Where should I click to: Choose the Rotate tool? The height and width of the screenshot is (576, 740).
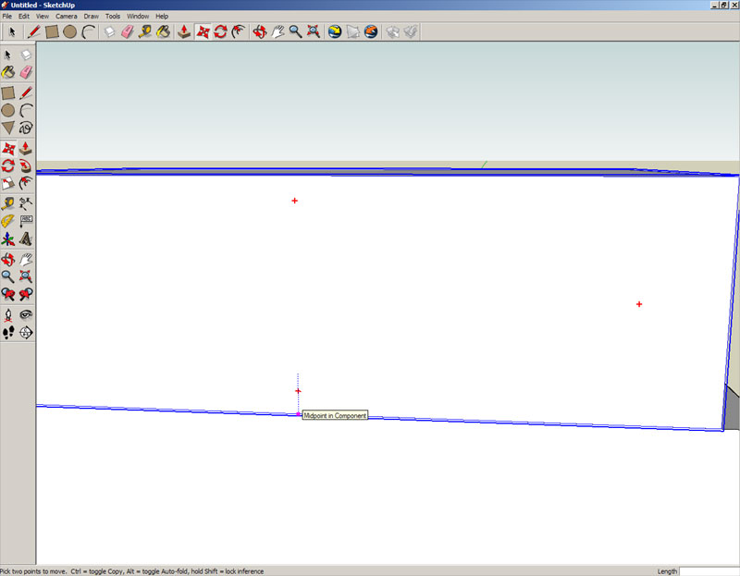click(221, 31)
